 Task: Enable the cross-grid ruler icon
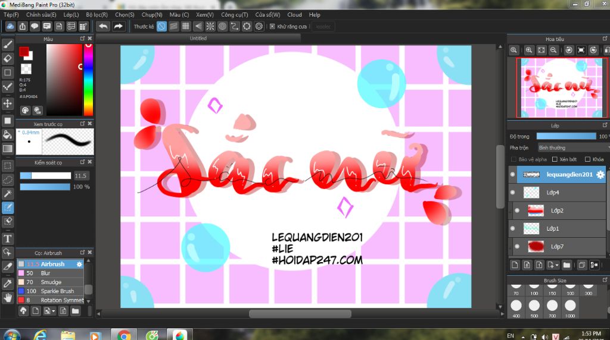click(186, 26)
